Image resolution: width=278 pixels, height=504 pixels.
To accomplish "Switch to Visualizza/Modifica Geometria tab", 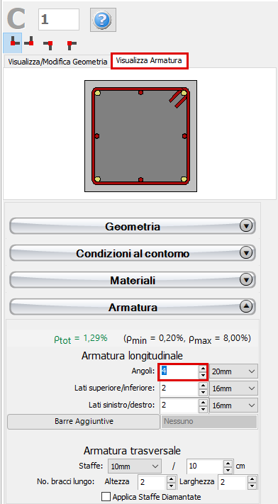I will 57,62.
